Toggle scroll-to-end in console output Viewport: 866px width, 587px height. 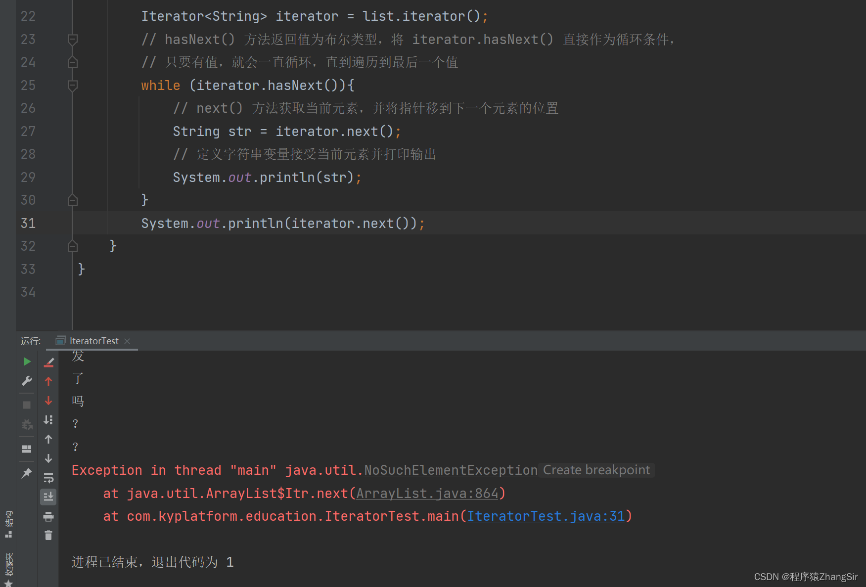(x=48, y=497)
